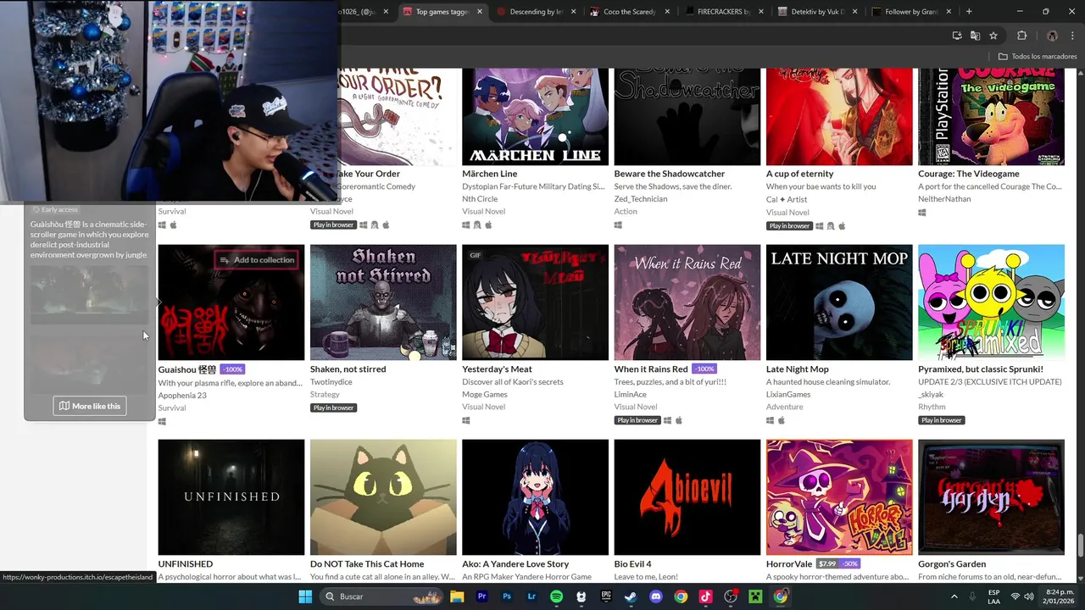Close the 'Coco the Scaredy' tab
This screenshot has height=610, width=1085.
[667, 12]
